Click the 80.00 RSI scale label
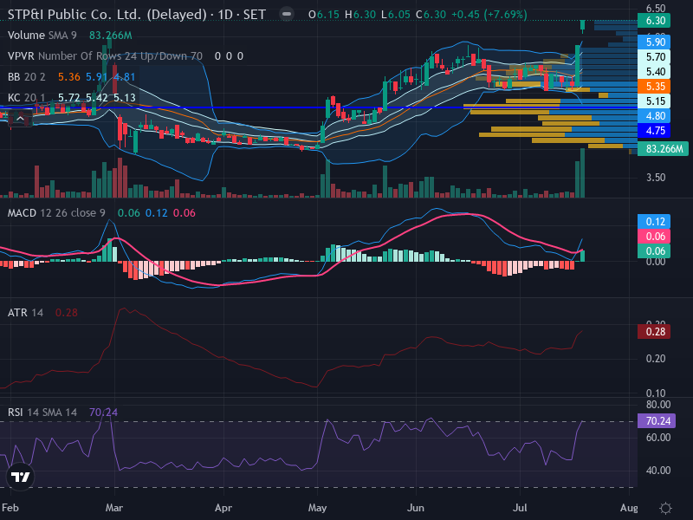This screenshot has height=520, width=693. (658, 405)
